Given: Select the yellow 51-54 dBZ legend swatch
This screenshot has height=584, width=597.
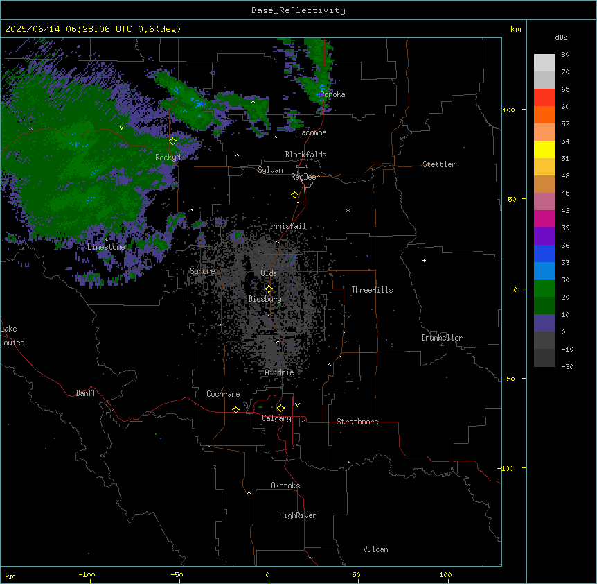Looking at the screenshot, I should pyautogui.click(x=544, y=149).
